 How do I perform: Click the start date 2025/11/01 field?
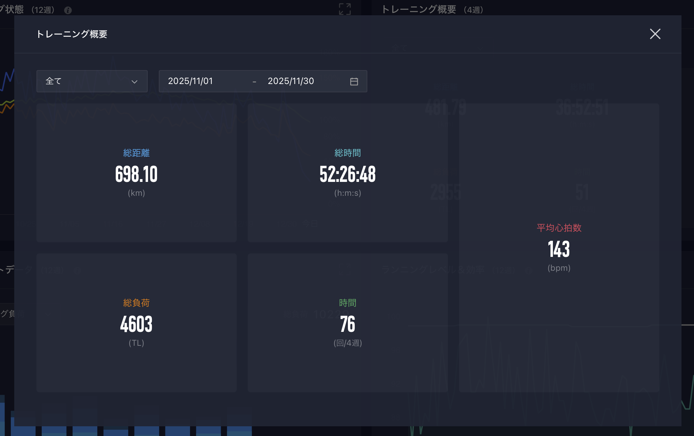[x=190, y=81]
